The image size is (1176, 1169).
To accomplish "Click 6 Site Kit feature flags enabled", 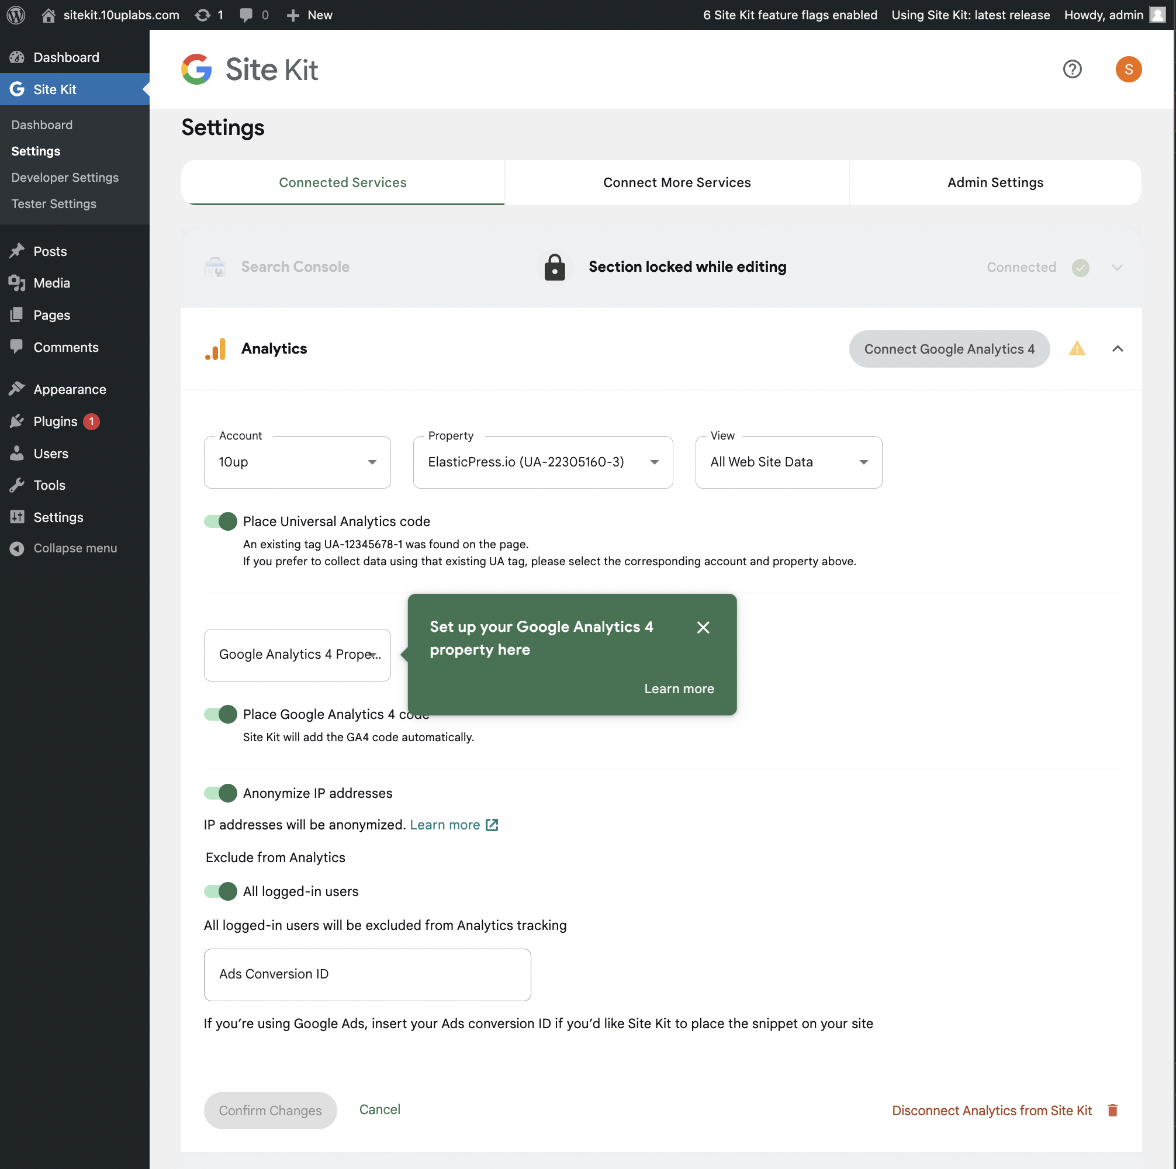I will (x=790, y=15).
